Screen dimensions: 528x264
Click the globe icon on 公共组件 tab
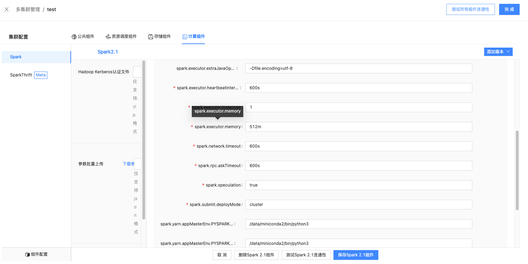(74, 36)
